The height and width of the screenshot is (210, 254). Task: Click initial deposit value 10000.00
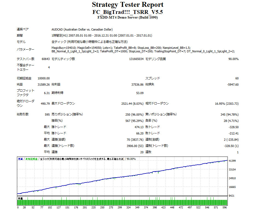[44, 78]
